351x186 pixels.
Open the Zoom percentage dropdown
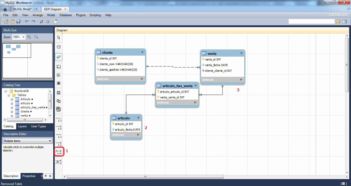pos(24,37)
